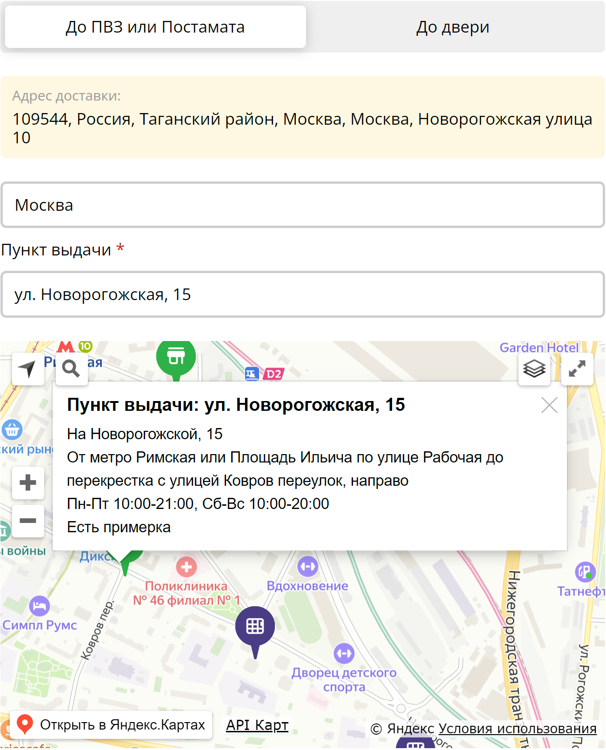Switch to the 'До двери' delivery tab
606x750 pixels.
(453, 27)
